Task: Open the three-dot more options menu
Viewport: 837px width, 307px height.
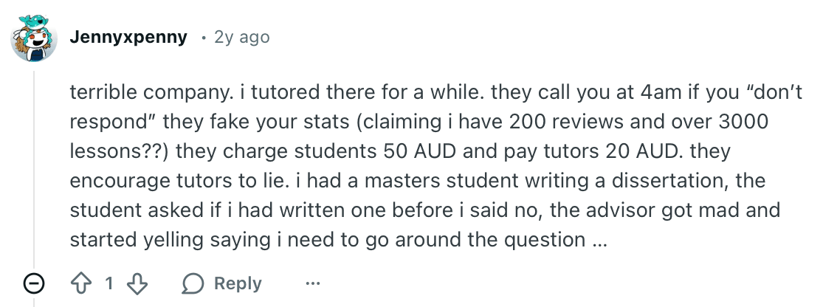Action: (313, 283)
